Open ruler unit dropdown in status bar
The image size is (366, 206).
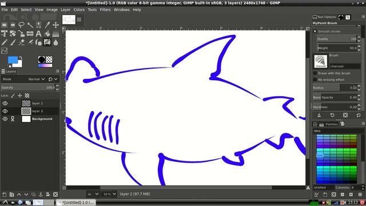[93, 194]
